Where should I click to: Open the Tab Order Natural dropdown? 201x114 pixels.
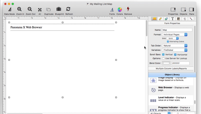click(175, 46)
